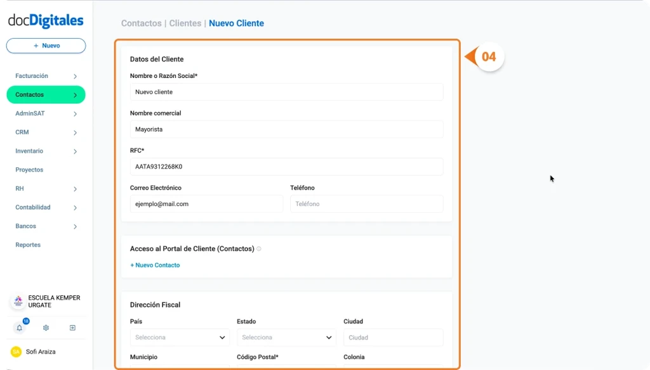Click the Ciudad input field
This screenshot has width=650, height=370.
click(x=394, y=337)
